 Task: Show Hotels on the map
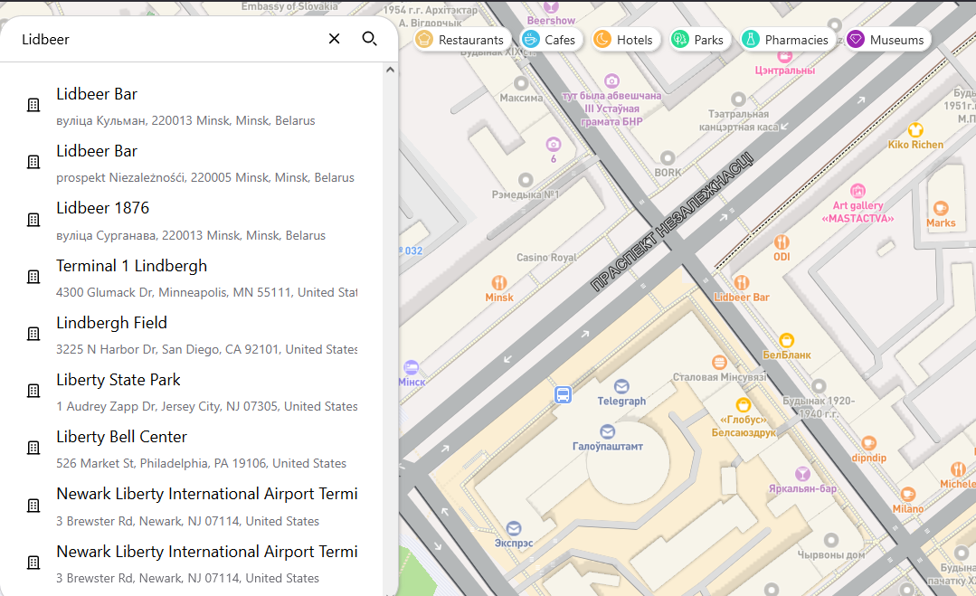(624, 40)
